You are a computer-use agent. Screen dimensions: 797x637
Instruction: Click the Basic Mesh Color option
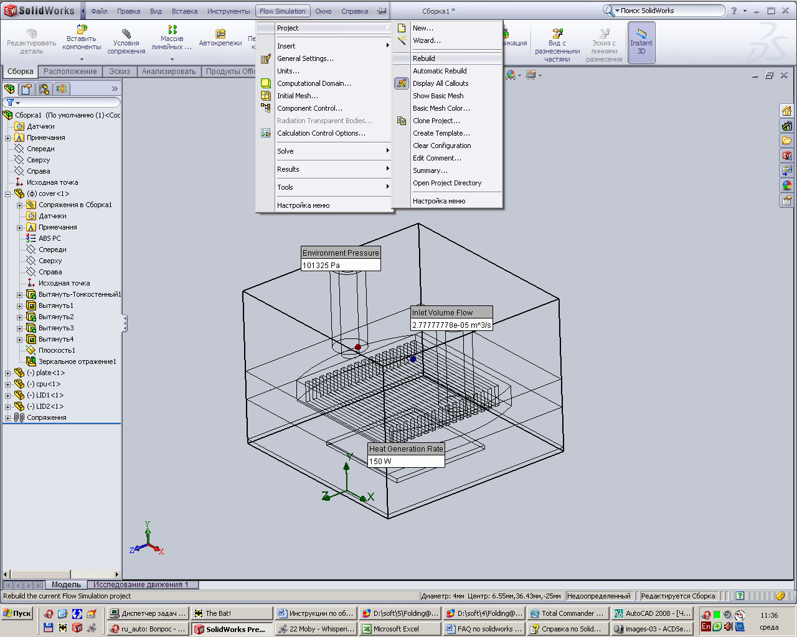tap(441, 108)
